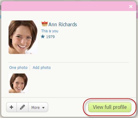This screenshot has width=138, height=118.
Task: Click the pencil edit profile button
Action: coord(22,107)
